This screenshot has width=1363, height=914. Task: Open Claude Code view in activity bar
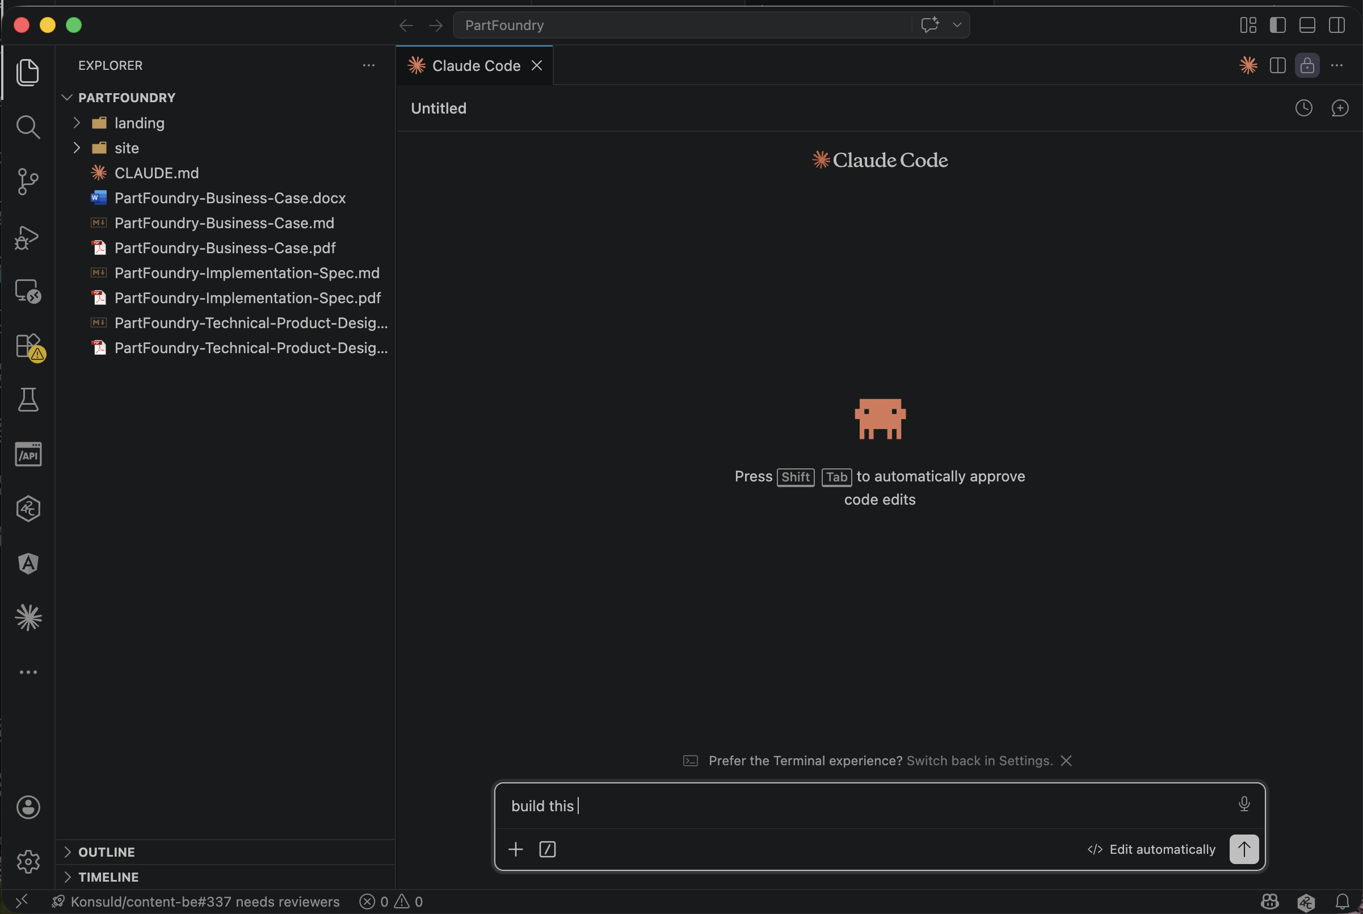click(x=28, y=617)
